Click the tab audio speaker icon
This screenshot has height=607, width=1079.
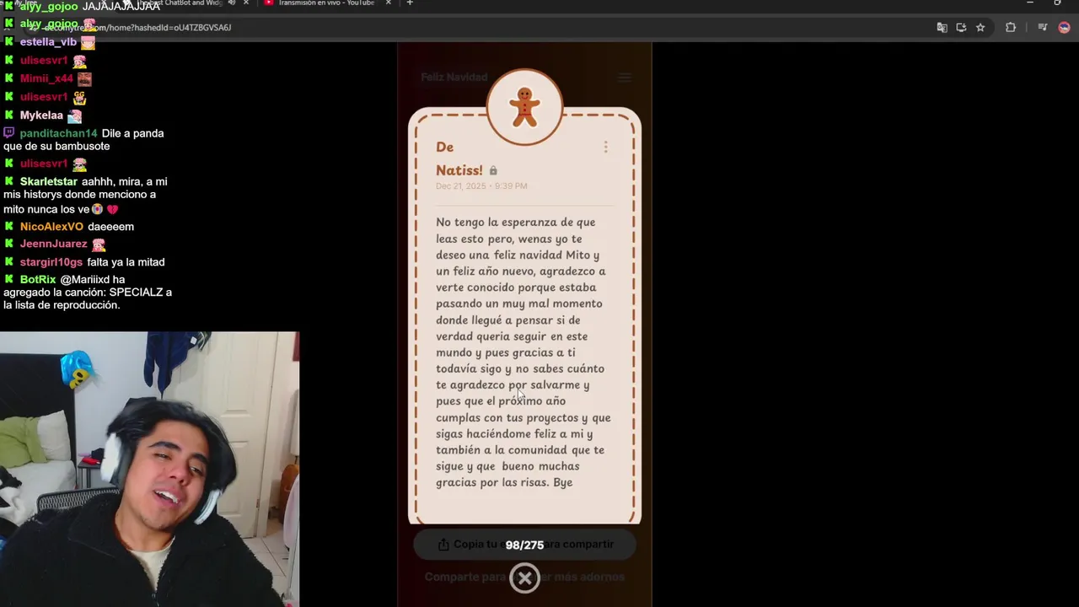[x=231, y=3]
